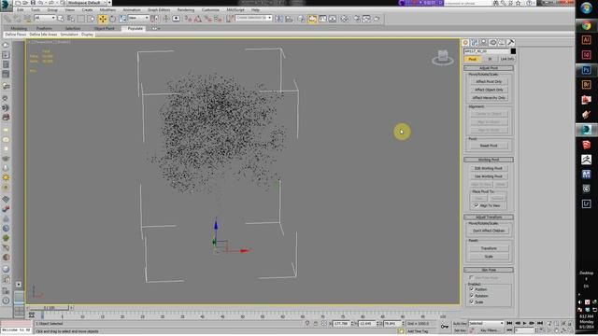
Task: Click the key-shaped Set Keys icon
Action: point(445,327)
